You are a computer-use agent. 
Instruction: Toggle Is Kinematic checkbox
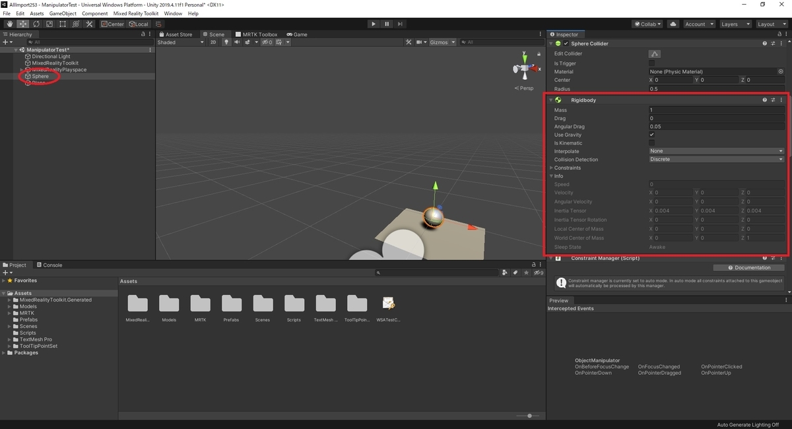pos(652,143)
